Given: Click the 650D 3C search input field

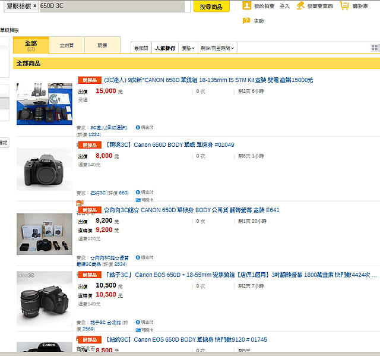Looking at the screenshot, I should pyautogui.click(x=112, y=6).
